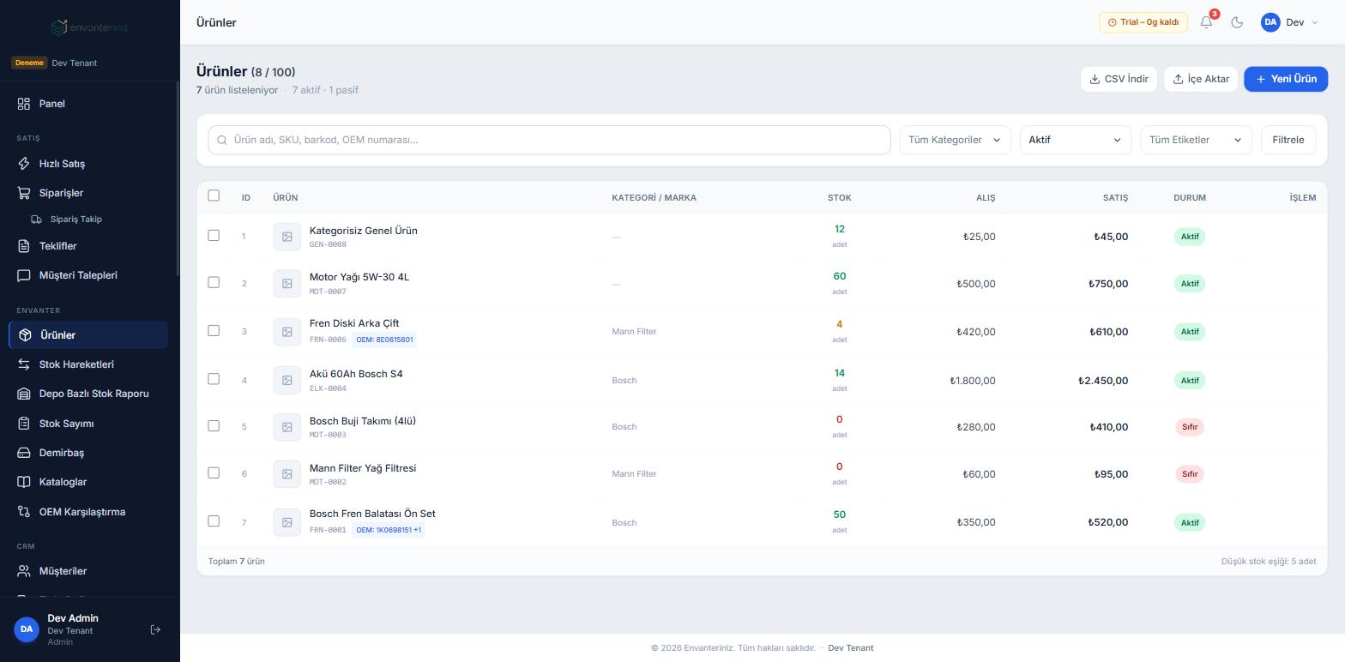
Task: Check the Mann Filter Yağ Filtresi checkbox
Action: [x=214, y=472]
